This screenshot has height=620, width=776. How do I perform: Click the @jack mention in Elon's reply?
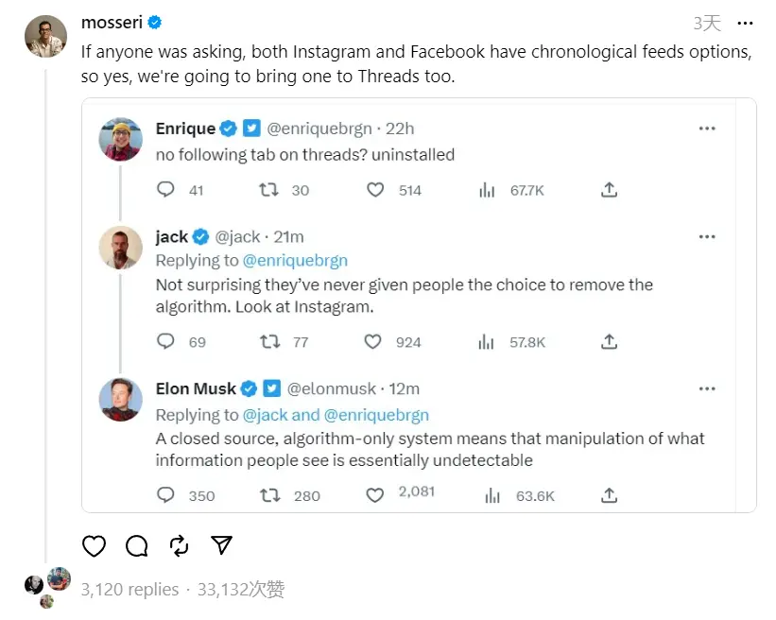[x=265, y=415]
